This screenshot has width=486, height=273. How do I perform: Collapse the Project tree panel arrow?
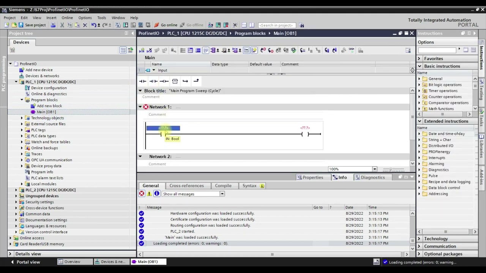(133, 33)
